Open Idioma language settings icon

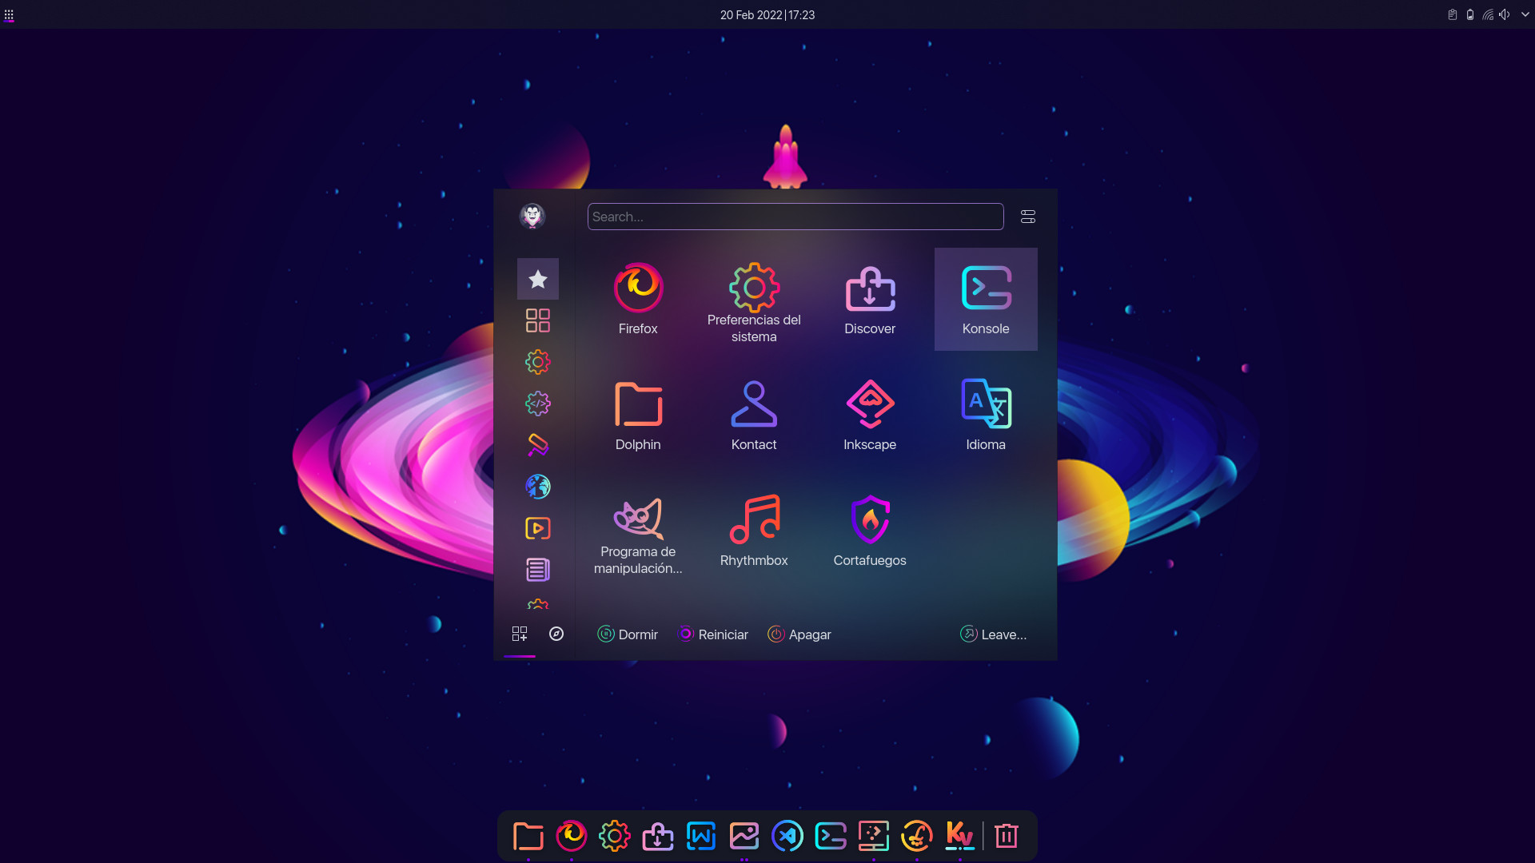pos(986,414)
